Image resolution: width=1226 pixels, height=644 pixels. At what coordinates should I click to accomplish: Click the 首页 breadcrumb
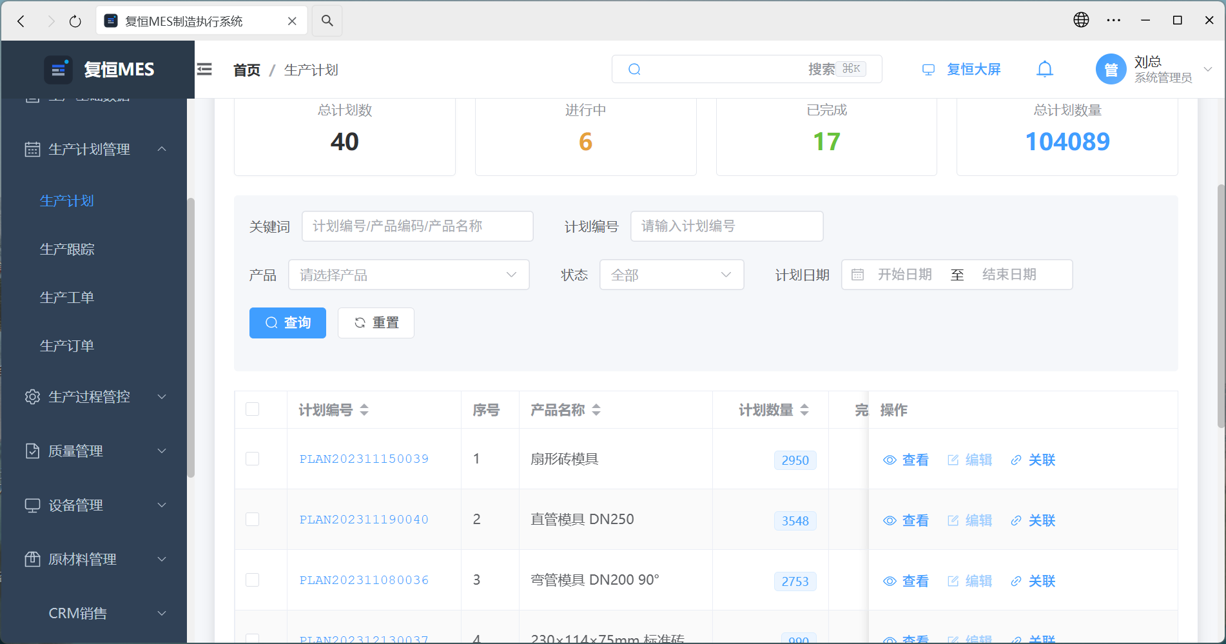pyautogui.click(x=246, y=70)
